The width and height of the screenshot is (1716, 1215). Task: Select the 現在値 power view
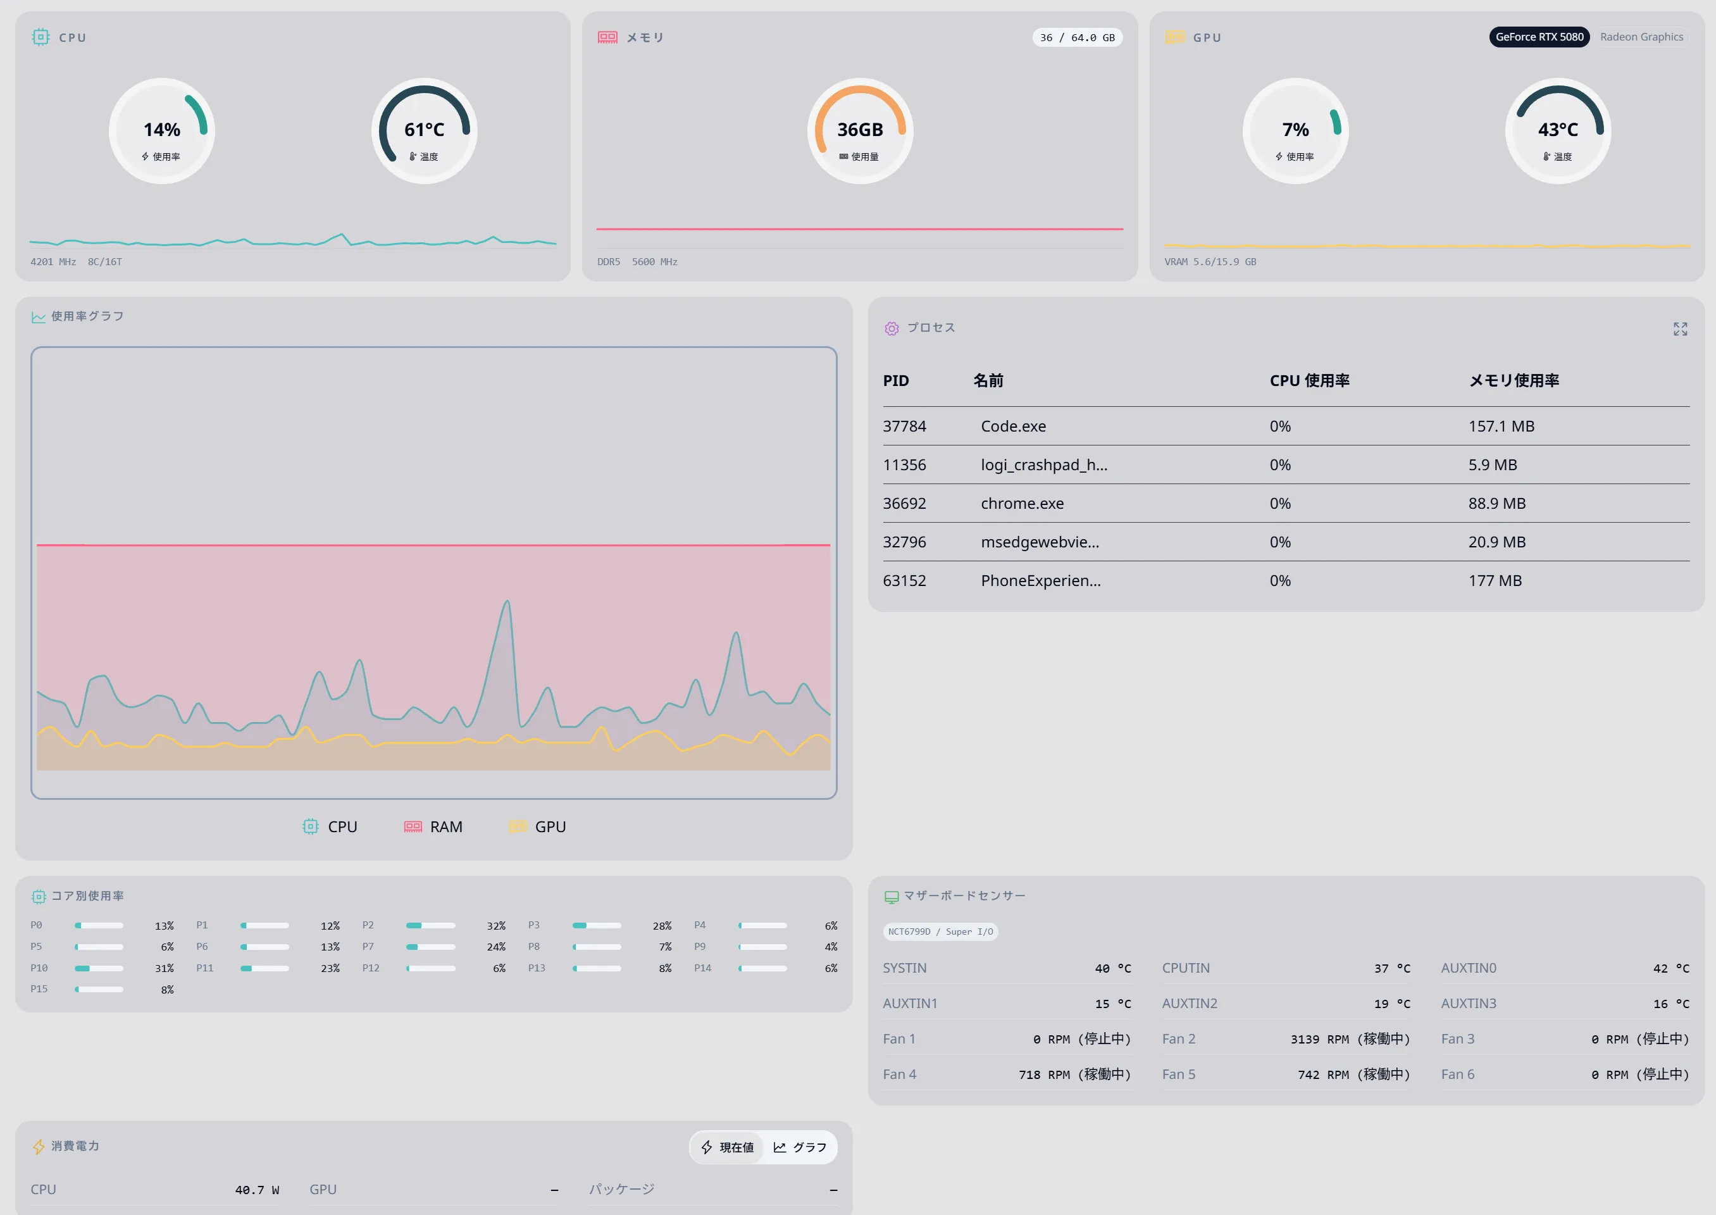point(727,1147)
